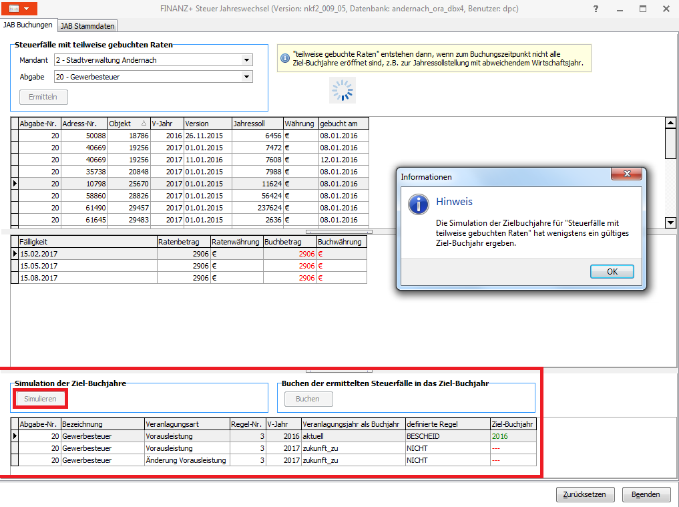Screen dimensions: 679x507
Task: Click the table scrollbar down arrow
Action: pos(670,222)
